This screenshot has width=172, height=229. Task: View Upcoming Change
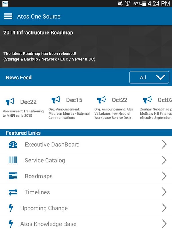86,208
